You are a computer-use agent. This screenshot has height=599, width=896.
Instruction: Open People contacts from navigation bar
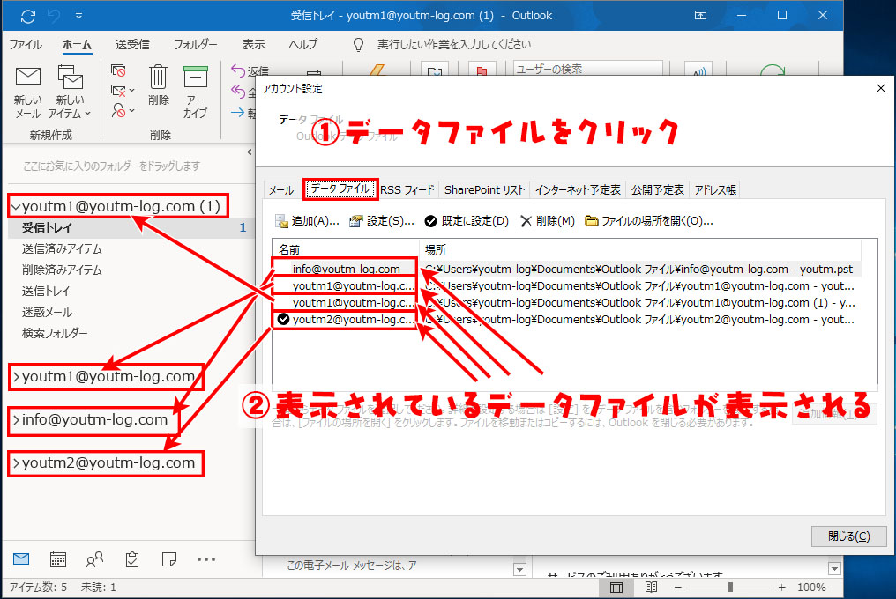(95, 559)
